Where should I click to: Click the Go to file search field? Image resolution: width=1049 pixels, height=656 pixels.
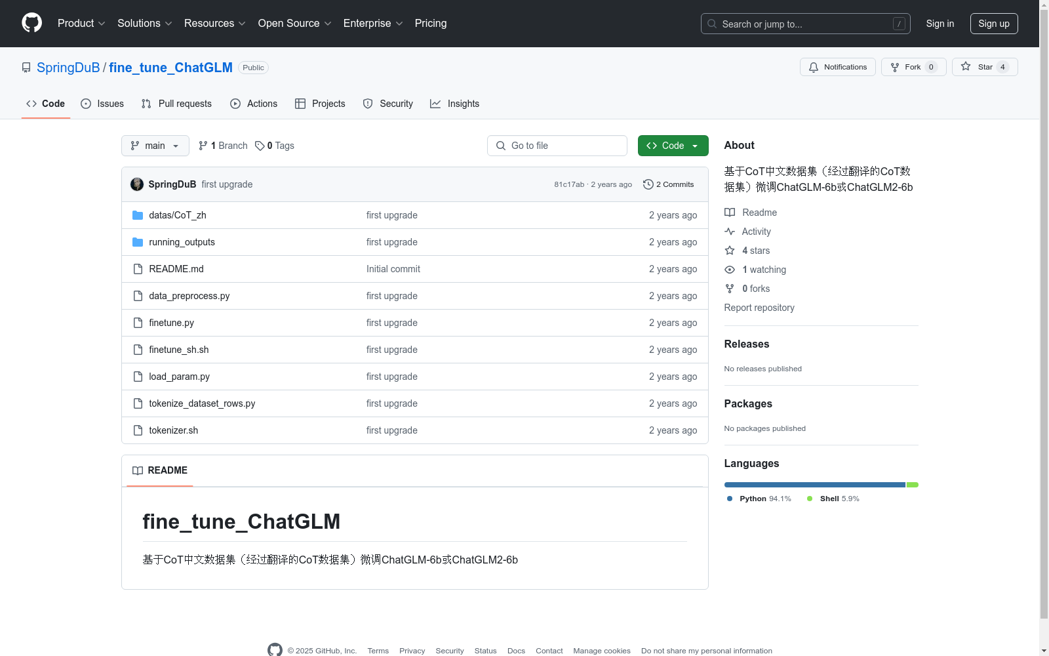[557, 146]
